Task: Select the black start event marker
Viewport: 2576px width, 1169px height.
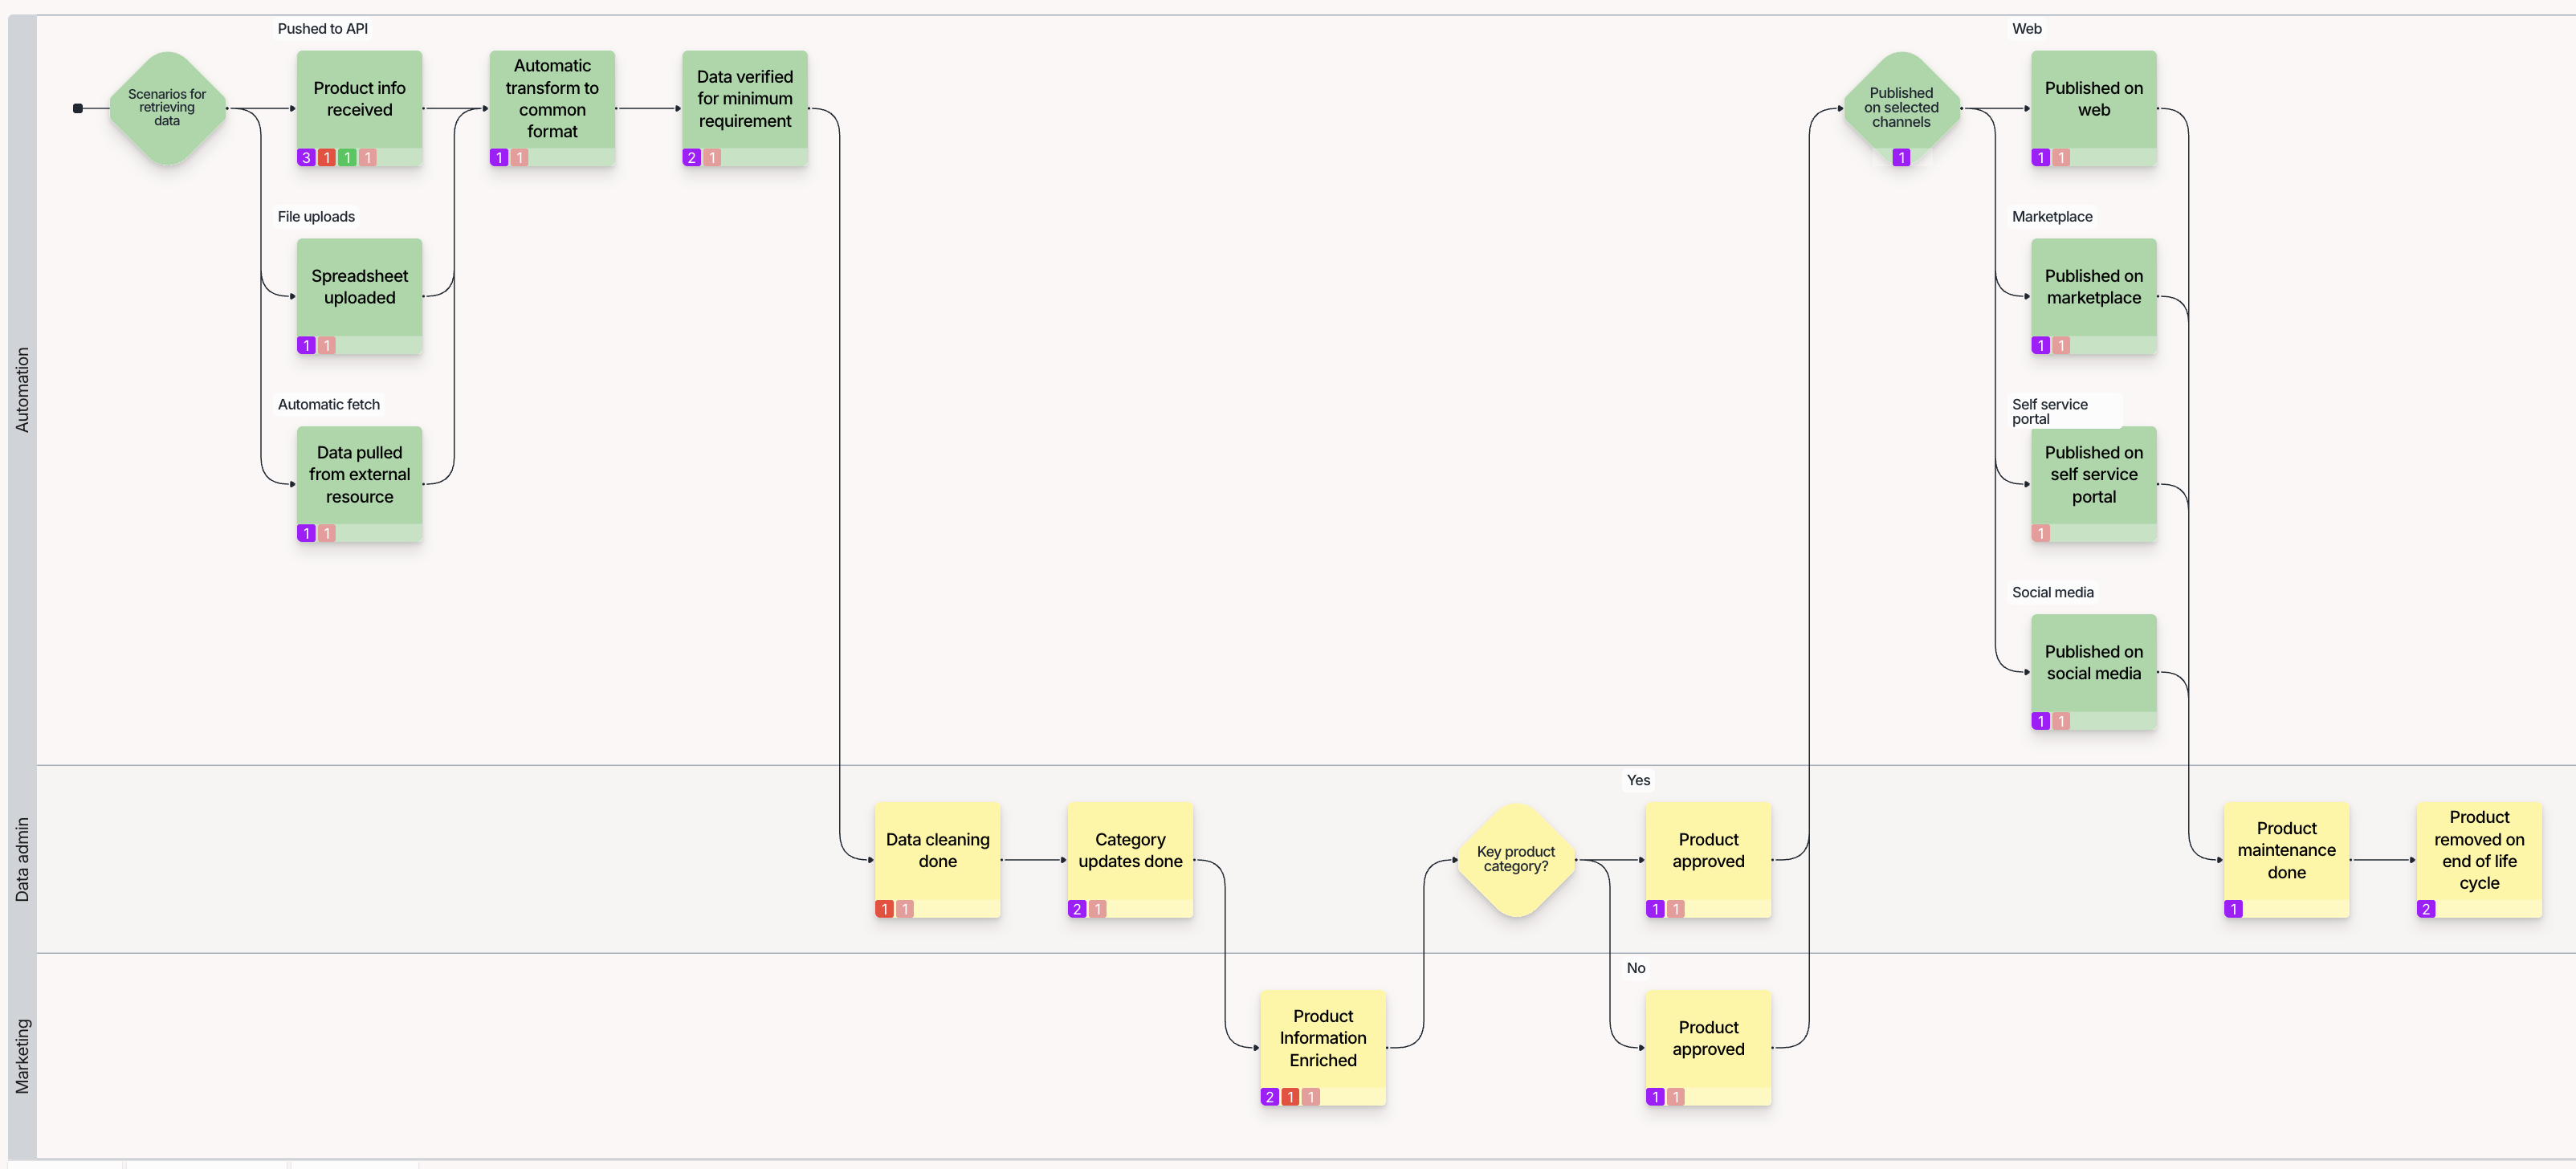Action: [x=78, y=108]
